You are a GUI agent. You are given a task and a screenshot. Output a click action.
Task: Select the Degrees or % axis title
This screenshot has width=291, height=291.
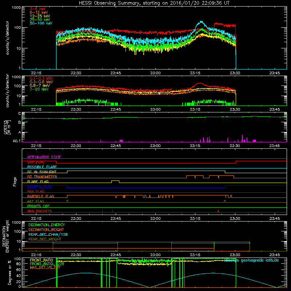tap(9, 272)
